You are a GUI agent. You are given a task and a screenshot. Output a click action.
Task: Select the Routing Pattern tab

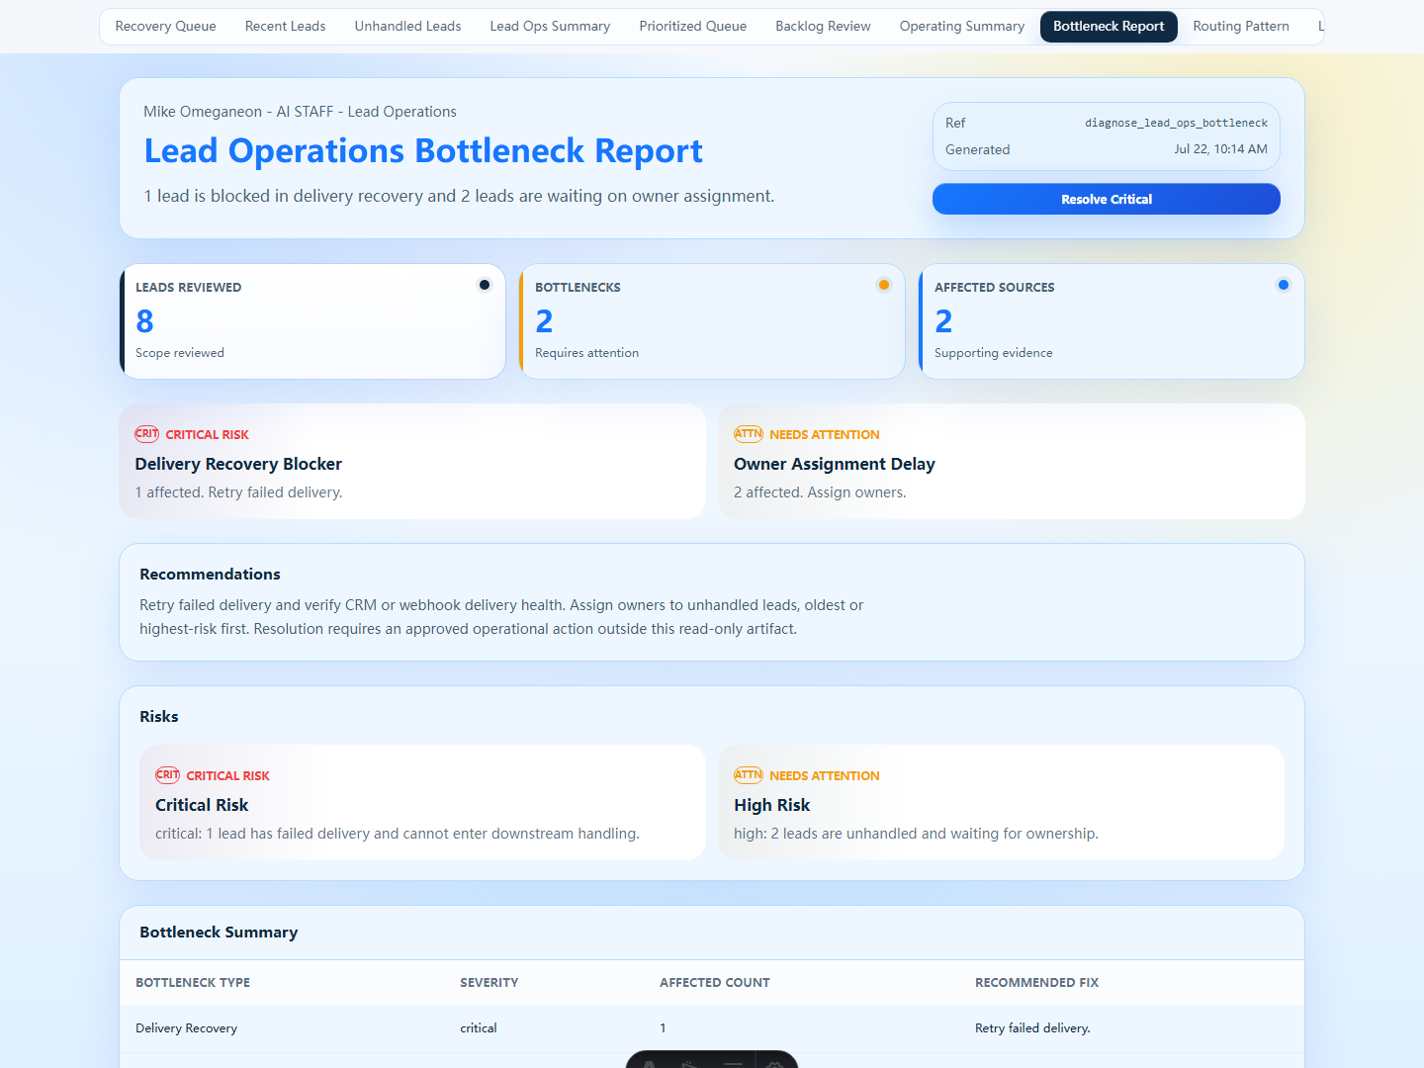coord(1241,27)
